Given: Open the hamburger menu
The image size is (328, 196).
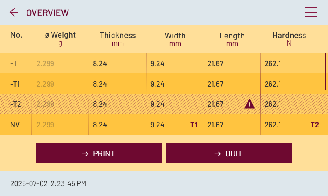Looking at the screenshot, I should pyautogui.click(x=311, y=12).
